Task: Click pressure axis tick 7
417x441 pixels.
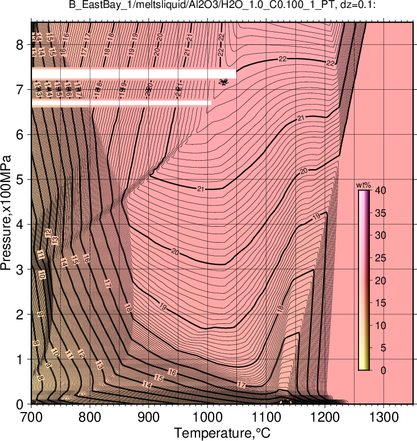Action: point(20,89)
